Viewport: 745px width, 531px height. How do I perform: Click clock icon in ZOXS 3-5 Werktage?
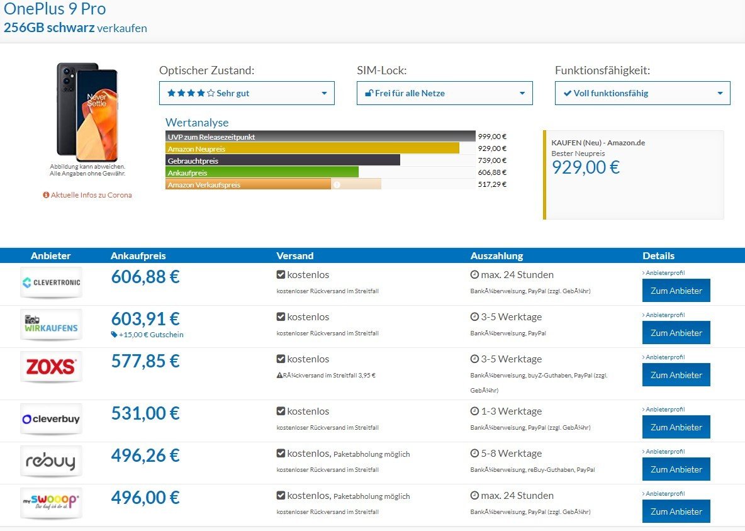[x=474, y=359]
